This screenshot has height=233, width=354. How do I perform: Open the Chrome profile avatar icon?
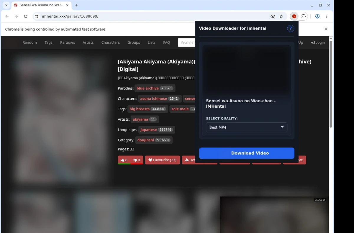click(317, 16)
